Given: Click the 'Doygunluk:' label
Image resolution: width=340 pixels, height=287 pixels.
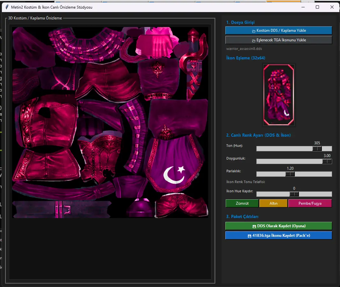Looking at the screenshot, I should 236,158.
